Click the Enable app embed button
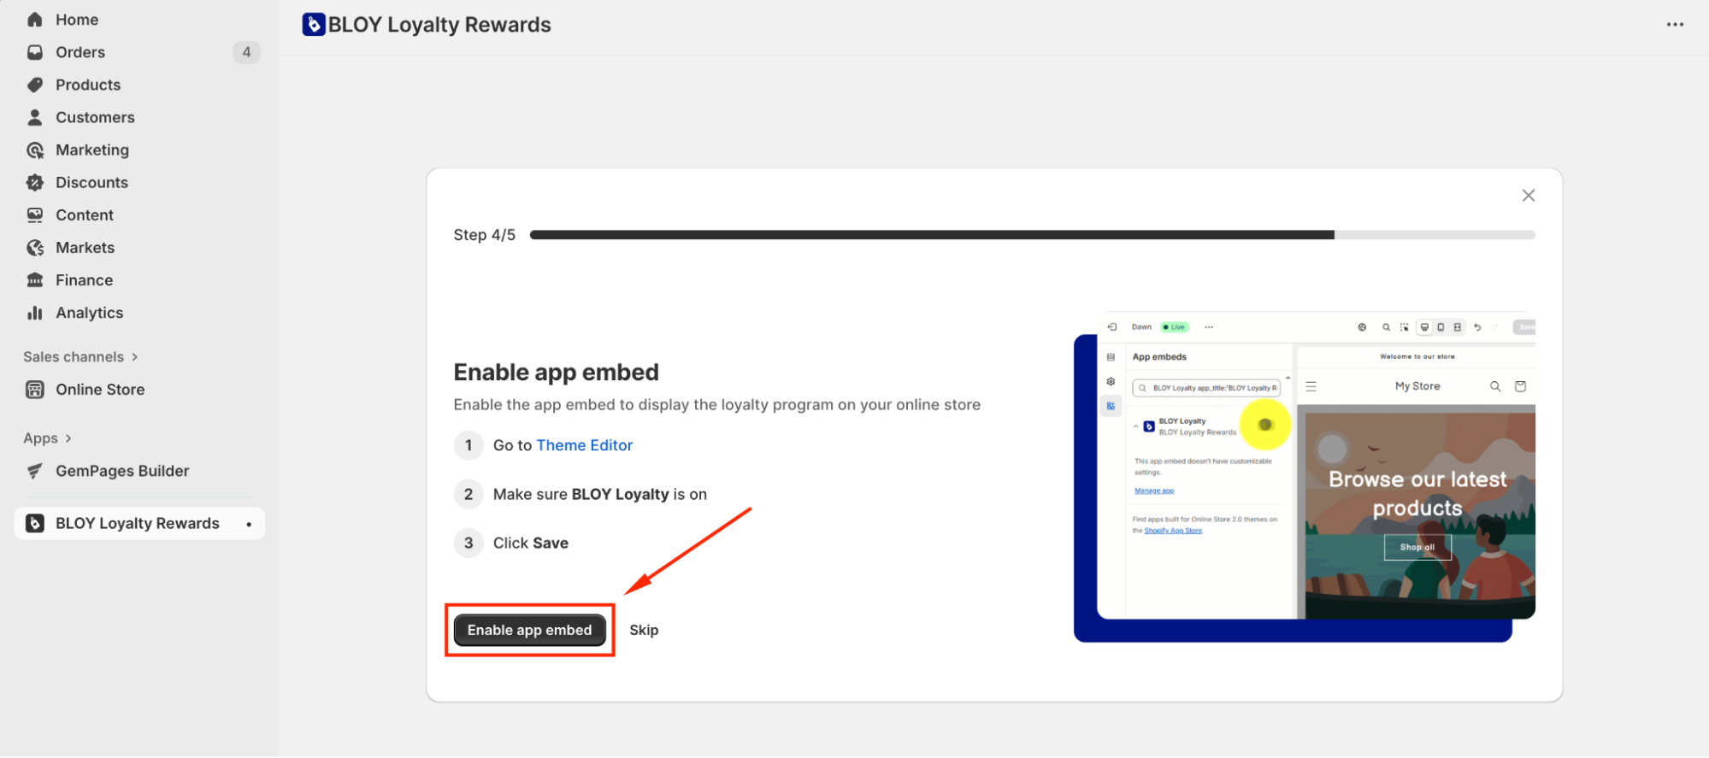This screenshot has width=1709, height=758. 529,630
